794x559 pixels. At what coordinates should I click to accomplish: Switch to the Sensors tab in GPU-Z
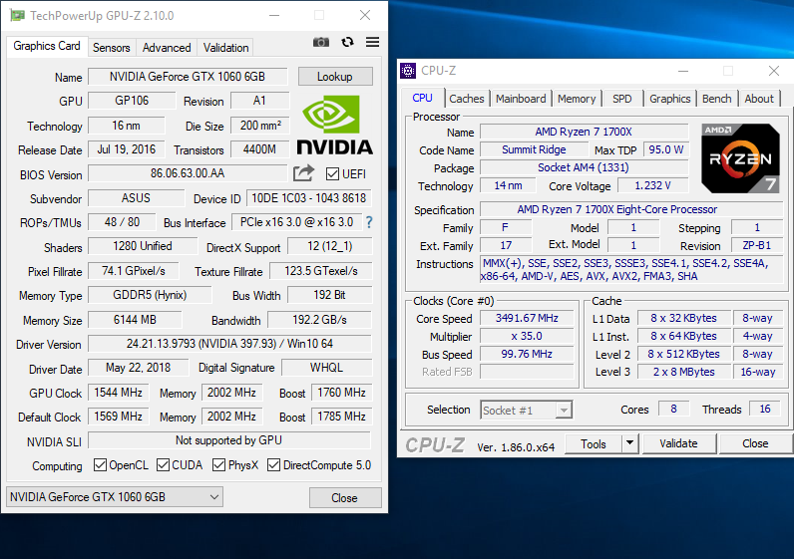tap(112, 48)
